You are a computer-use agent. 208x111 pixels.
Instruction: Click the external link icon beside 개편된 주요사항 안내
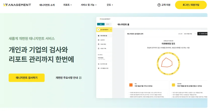[80, 78]
